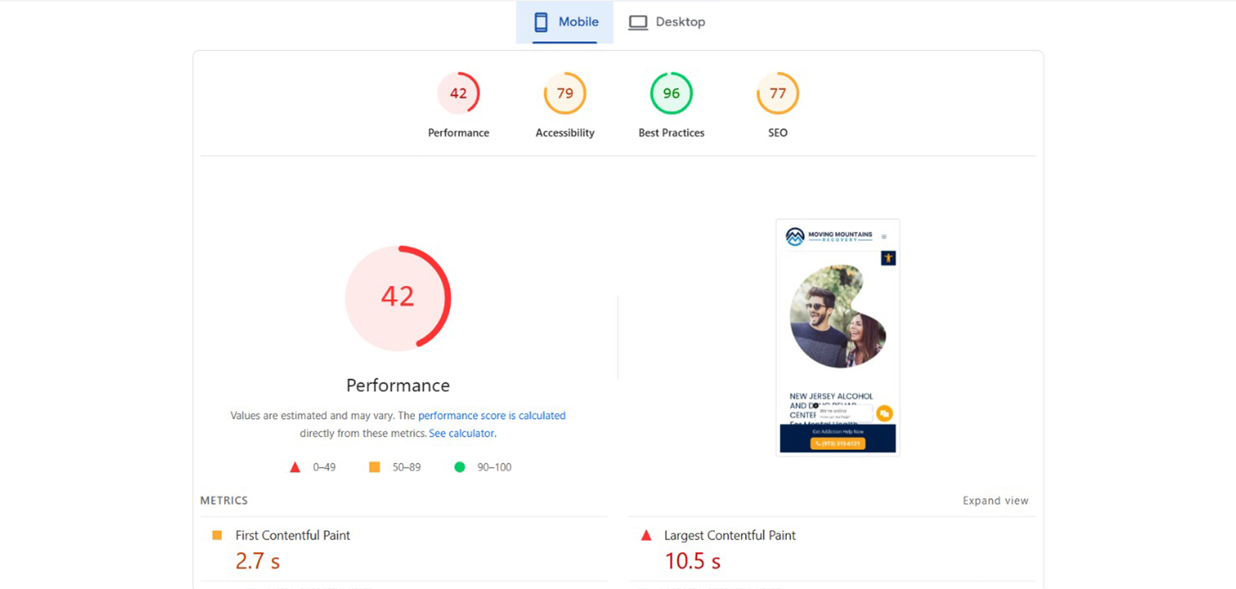This screenshot has width=1236, height=589.
Task: Select the SEO score gauge showing 77
Action: tap(777, 94)
